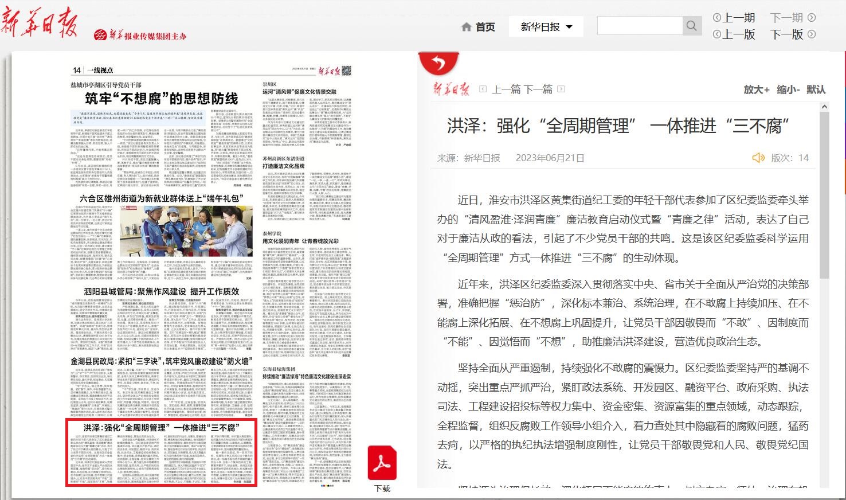Click inside the search text field
846x500 pixels.
pyautogui.click(x=640, y=26)
